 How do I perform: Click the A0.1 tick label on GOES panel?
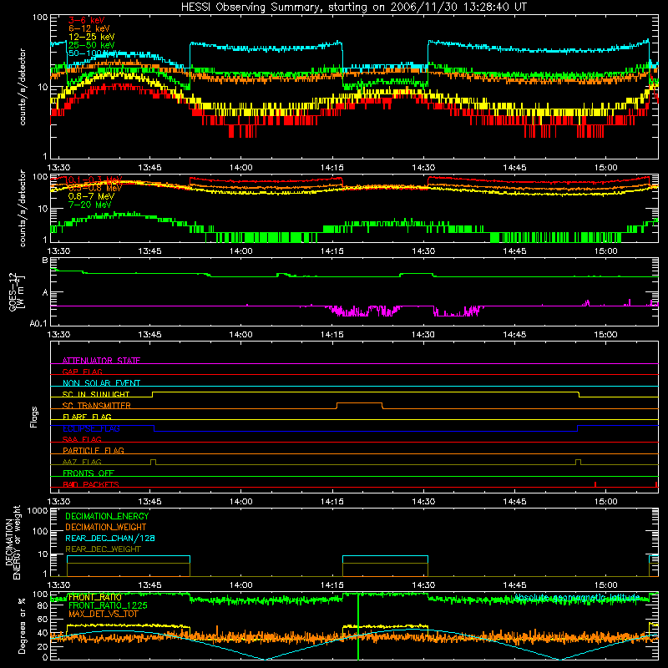(38, 324)
